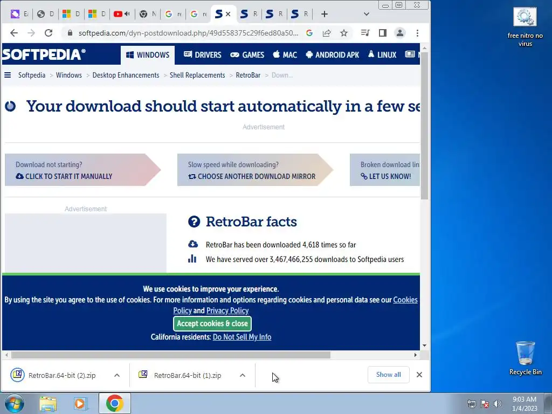Open the volume tray icon

coord(497,404)
